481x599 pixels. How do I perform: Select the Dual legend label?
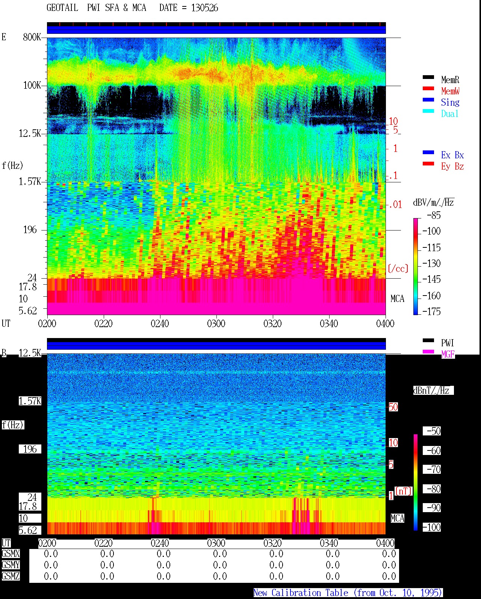(x=450, y=114)
